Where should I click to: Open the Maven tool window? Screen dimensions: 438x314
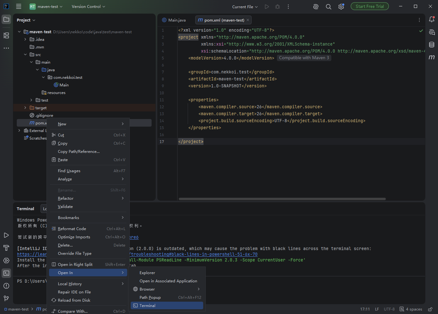432,57
